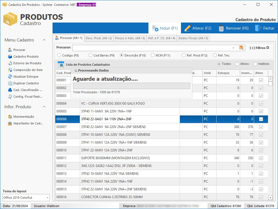Click Composição do Item menu entry
The image size is (278, 209).
[28, 70]
